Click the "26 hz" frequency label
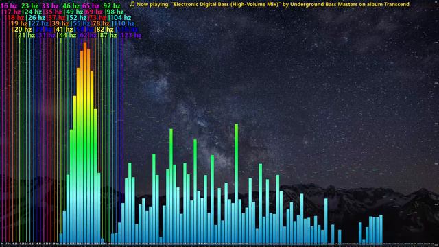439x247 pixels. [x=36, y=18]
